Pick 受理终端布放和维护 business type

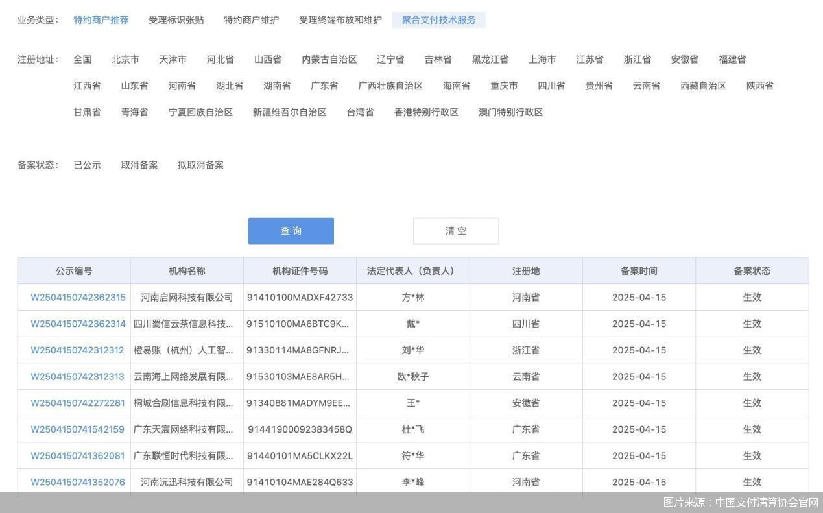coord(340,20)
